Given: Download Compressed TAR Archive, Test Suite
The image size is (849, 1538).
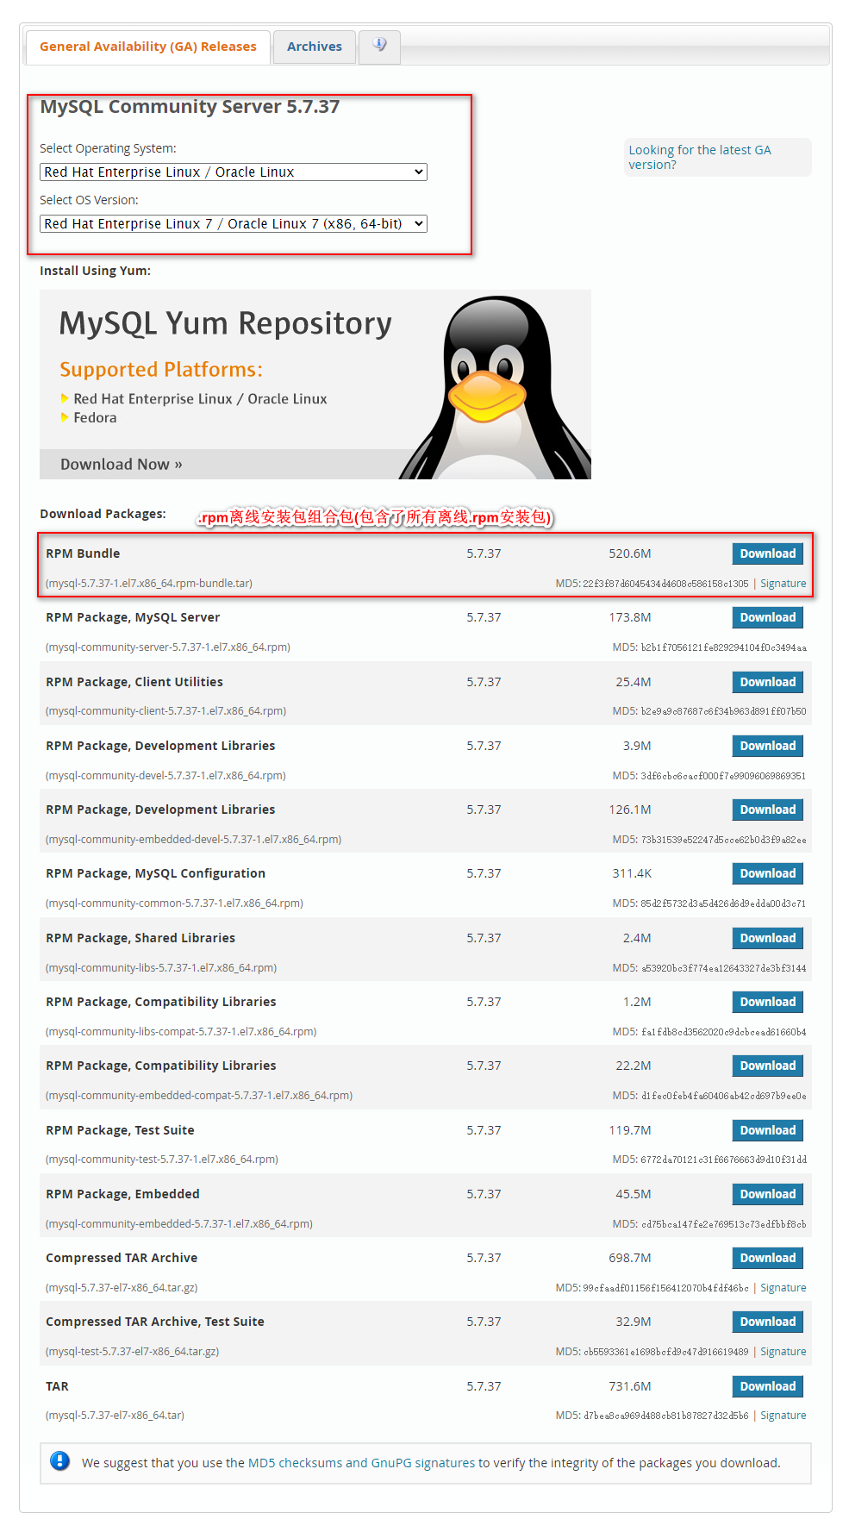Looking at the screenshot, I should tap(768, 1322).
